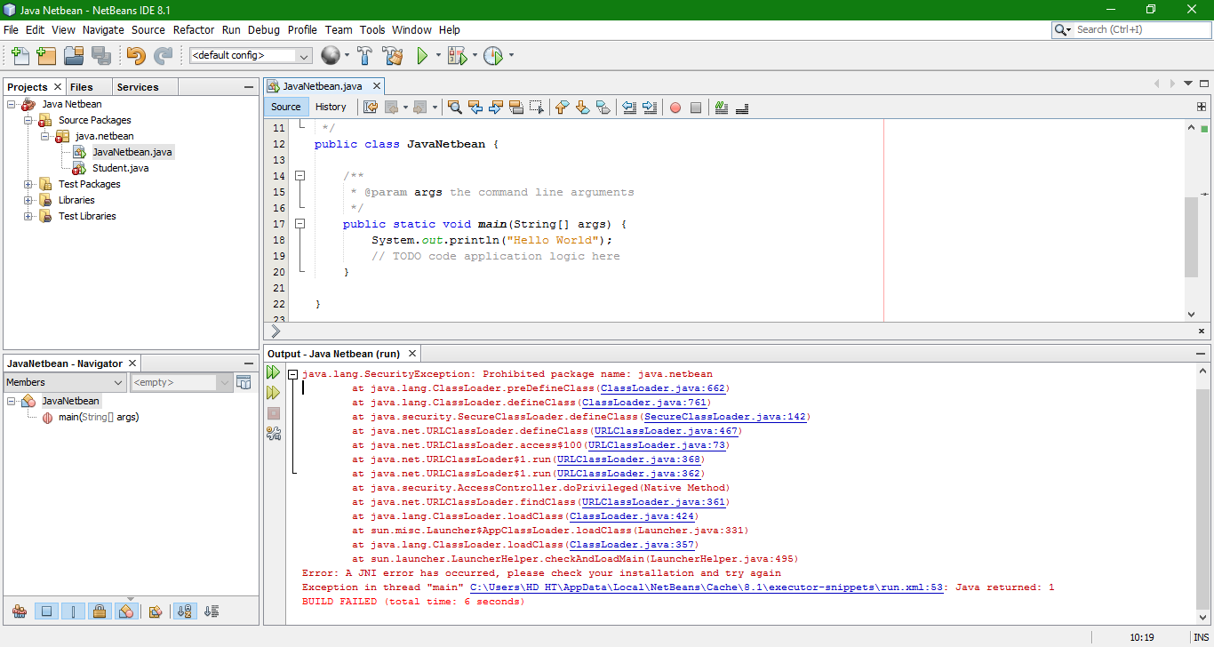Open the Refactor menu
The width and height of the screenshot is (1214, 647).
[194, 29]
